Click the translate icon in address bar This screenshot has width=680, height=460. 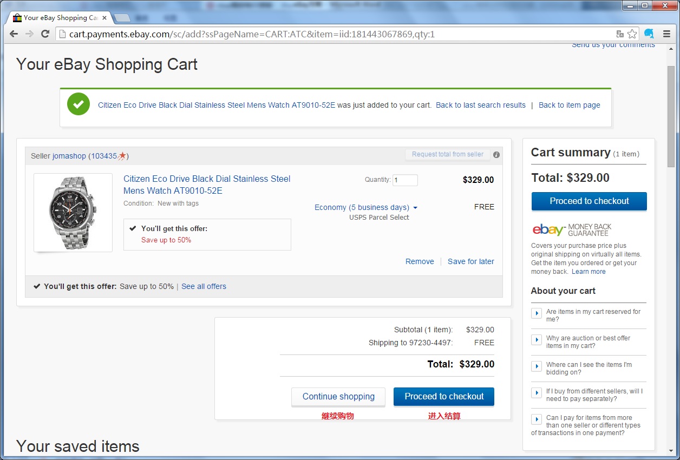[620, 34]
